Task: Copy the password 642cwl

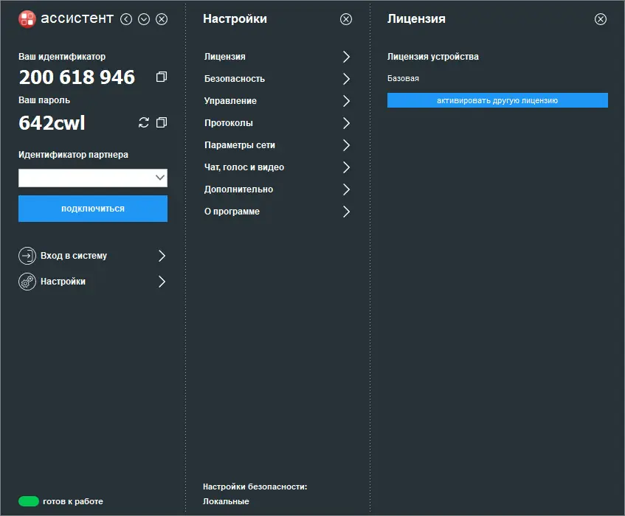Action: pos(162,122)
